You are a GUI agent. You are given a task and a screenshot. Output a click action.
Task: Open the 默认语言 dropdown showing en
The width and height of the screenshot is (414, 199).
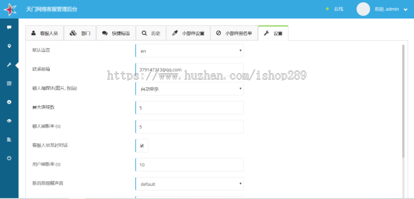[x=190, y=51]
